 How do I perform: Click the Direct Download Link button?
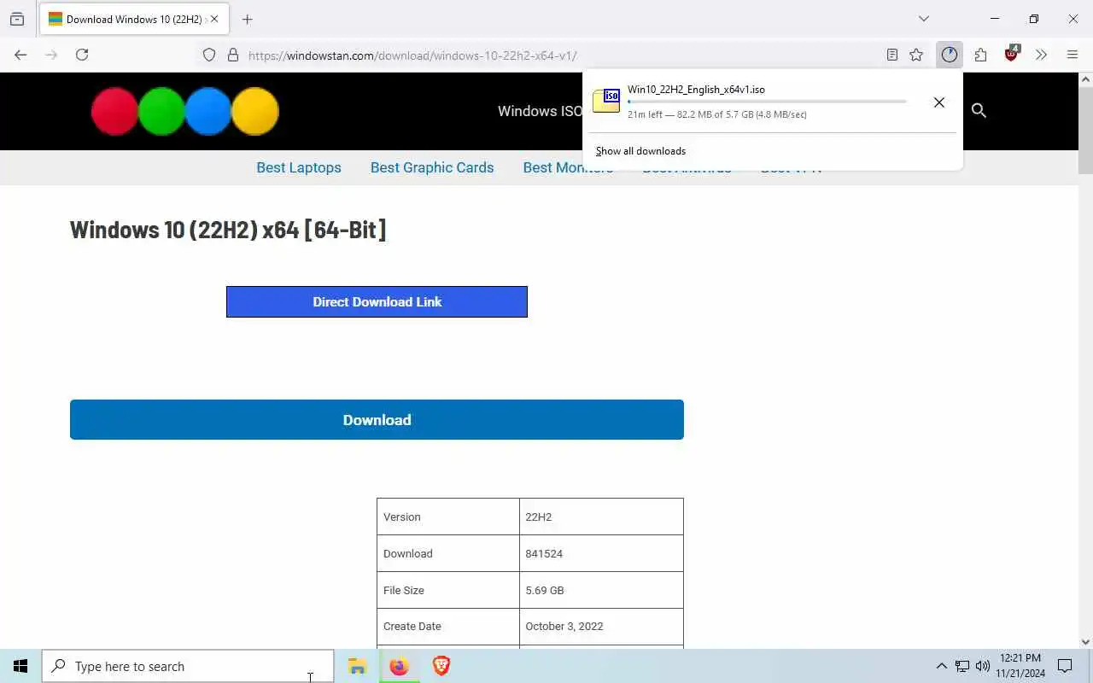coord(377,301)
